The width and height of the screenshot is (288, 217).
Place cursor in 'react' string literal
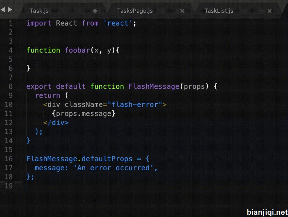118,23
